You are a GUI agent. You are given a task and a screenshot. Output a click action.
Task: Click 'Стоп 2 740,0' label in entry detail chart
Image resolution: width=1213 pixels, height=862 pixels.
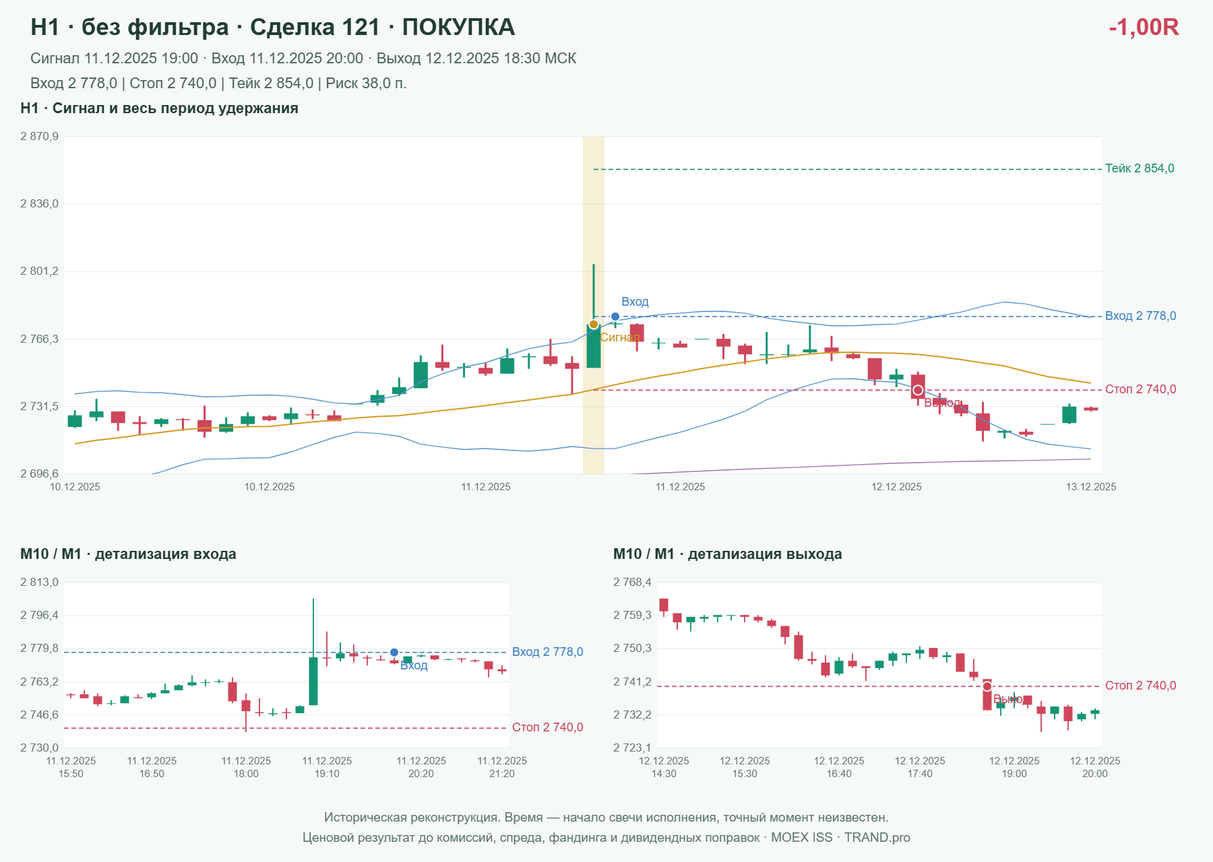click(x=547, y=727)
